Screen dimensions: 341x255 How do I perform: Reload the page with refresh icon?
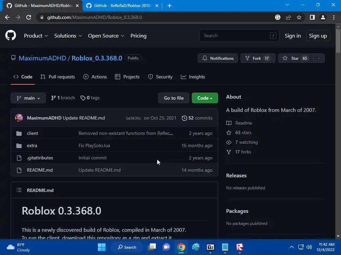click(29, 17)
